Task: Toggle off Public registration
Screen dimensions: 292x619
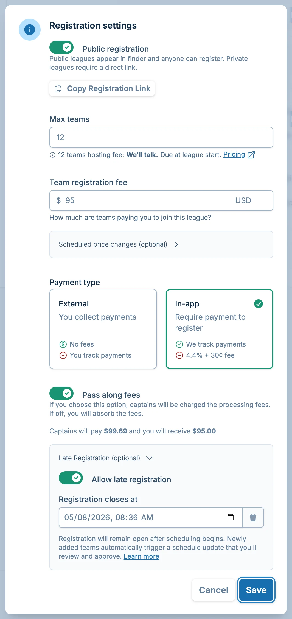Action: pos(61,47)
